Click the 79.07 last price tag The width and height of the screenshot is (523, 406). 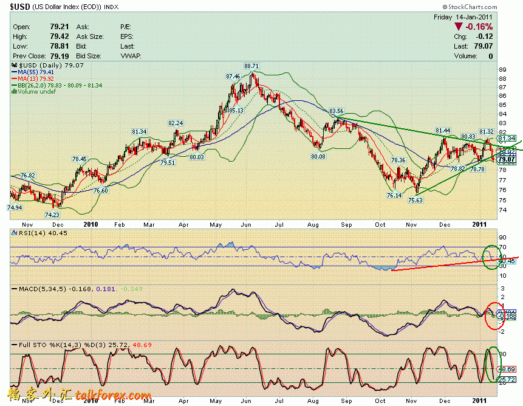pos(506,159)
